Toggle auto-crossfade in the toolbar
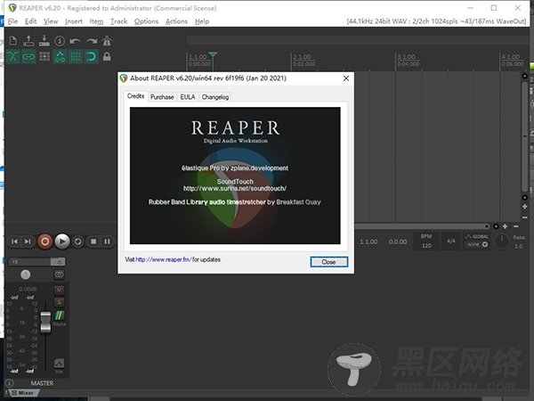Viewport: 534px width, 401px height. (x=13, y=56)
